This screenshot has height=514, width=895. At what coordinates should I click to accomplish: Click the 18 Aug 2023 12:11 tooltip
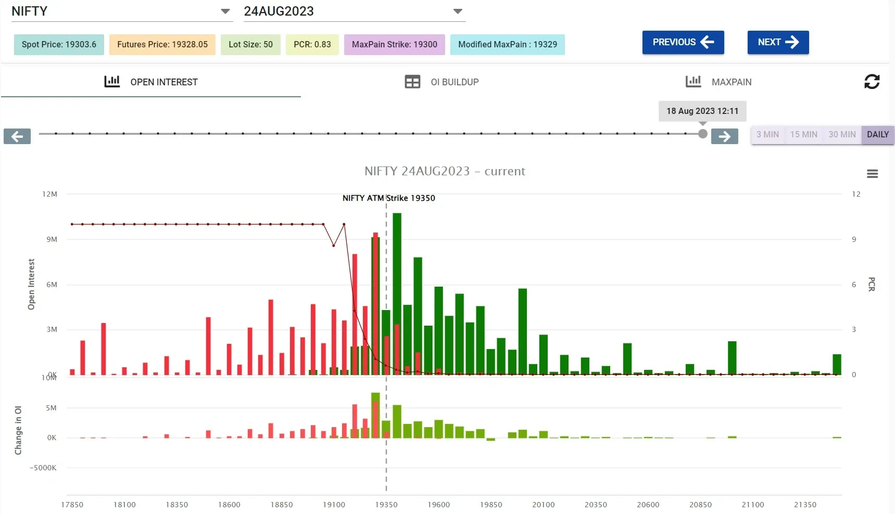point(702,111)
